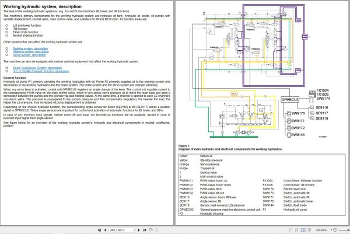Open the Braking system, description link
Viewport: 350px width, 234px height.
[x=30, y=48]
